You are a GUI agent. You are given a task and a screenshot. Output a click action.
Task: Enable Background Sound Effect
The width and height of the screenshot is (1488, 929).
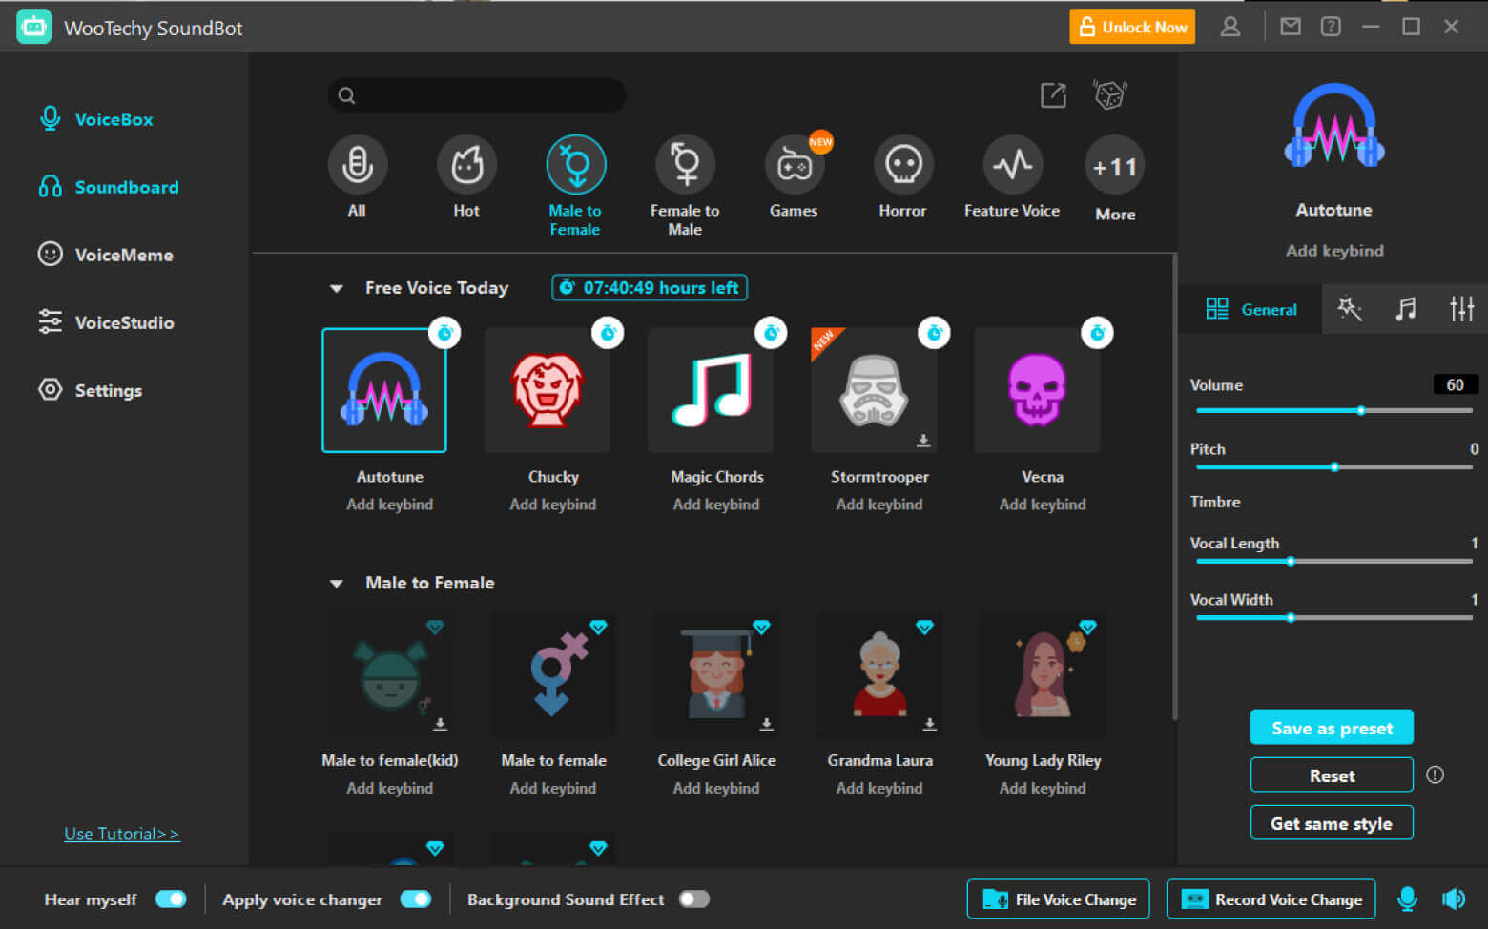(694, 898)
